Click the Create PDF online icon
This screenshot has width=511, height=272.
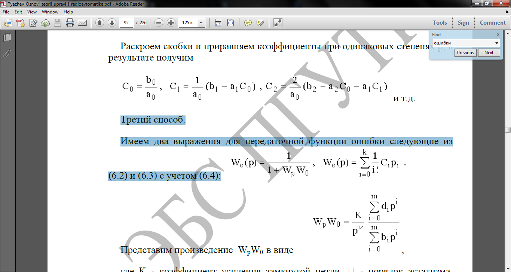click(20, 23)
